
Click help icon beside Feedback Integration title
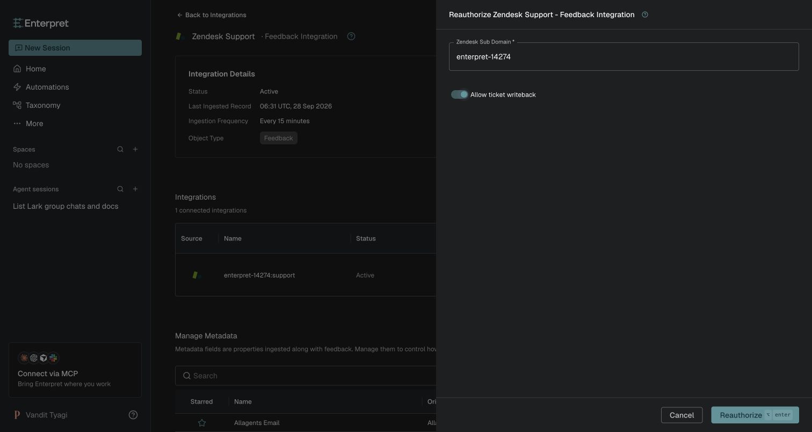click(351, 36)
